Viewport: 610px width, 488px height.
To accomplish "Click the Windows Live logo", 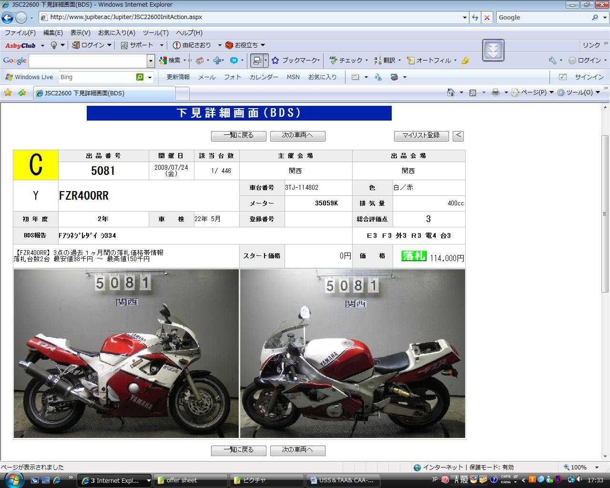I will click(x=29, y=77).
